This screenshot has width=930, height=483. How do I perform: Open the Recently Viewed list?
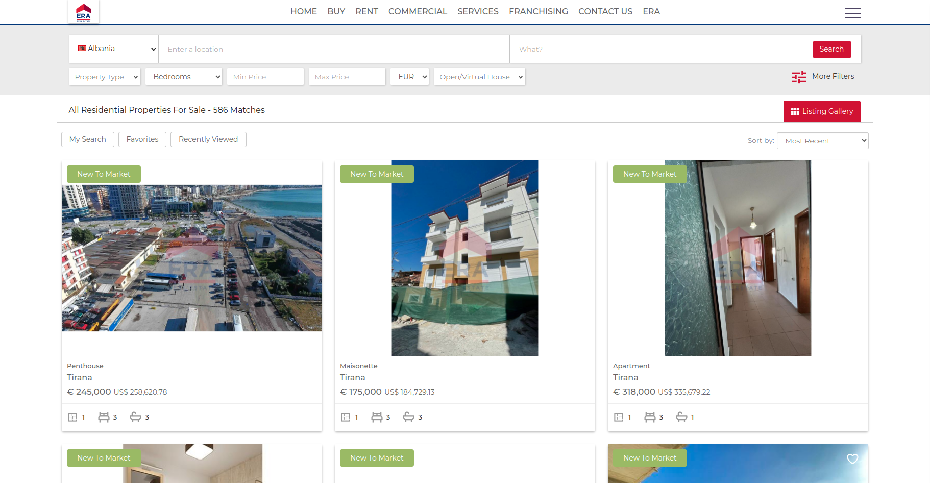[208, 139]
